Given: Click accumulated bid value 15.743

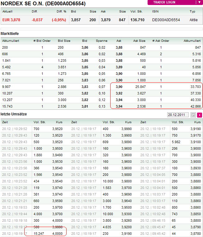Looking at the screenshot, I should tap(7, 106).
